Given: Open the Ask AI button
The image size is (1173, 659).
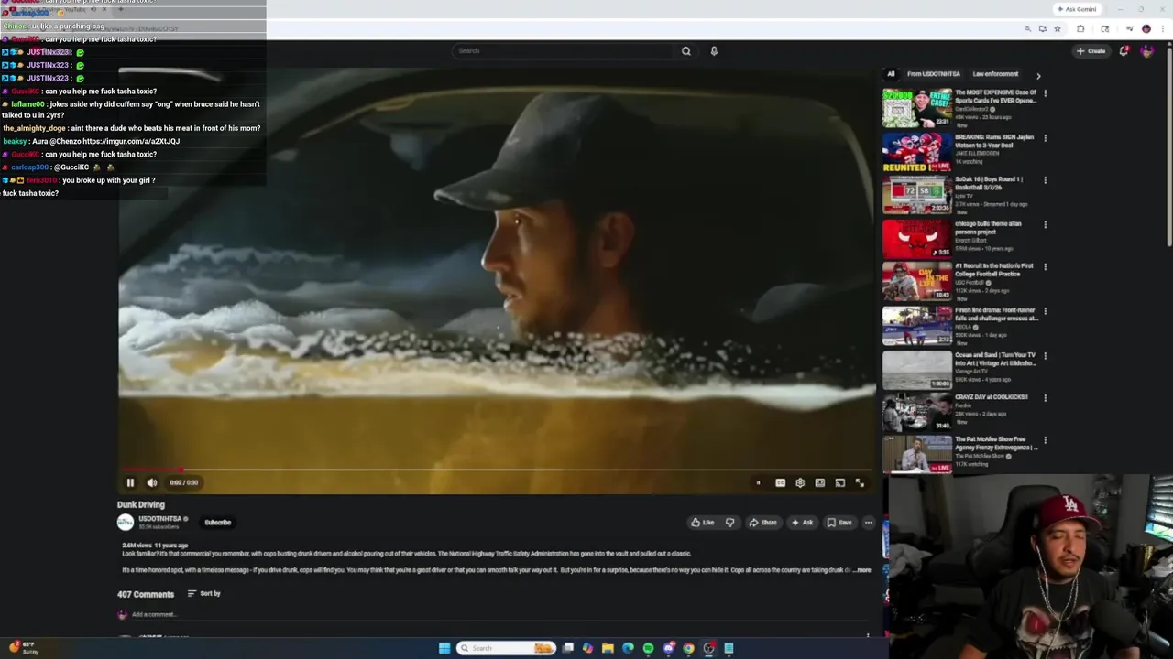Looking at the screenshot, I should pos(802,523).
